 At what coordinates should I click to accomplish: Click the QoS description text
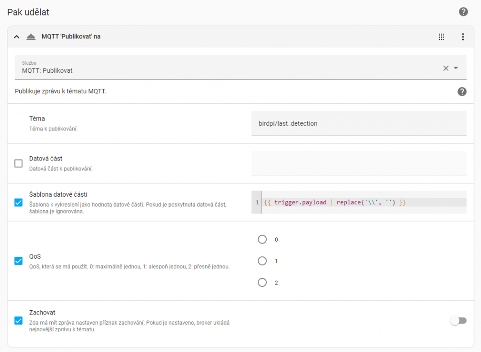[130, 267]
